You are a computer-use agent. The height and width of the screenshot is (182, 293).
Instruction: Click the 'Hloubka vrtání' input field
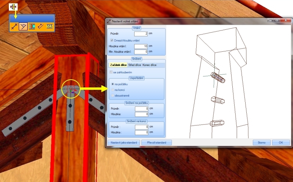pos(141,46)
